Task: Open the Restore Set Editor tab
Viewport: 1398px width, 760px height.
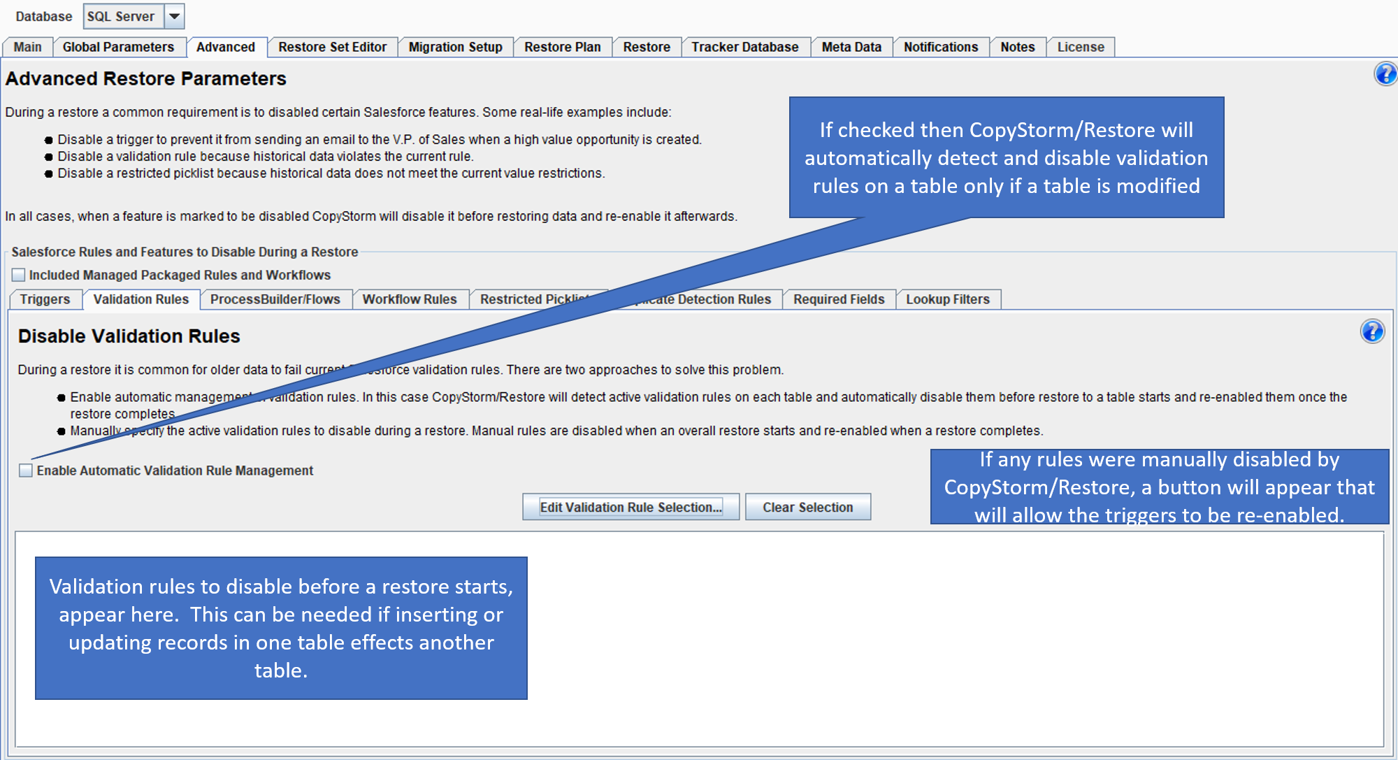Action: (333, 47)
